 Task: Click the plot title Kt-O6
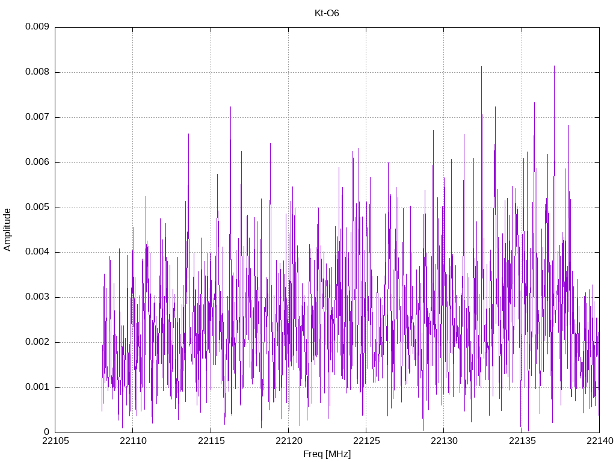click(x=327, y=13)
